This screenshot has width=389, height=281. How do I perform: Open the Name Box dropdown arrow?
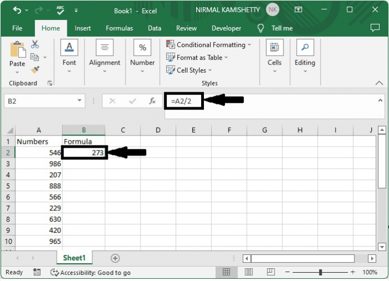79,101
